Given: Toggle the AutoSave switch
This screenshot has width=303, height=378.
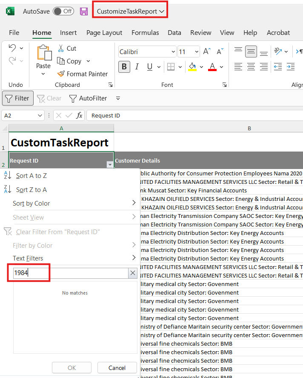Looking at the screenshot, I should coord(63,11).
